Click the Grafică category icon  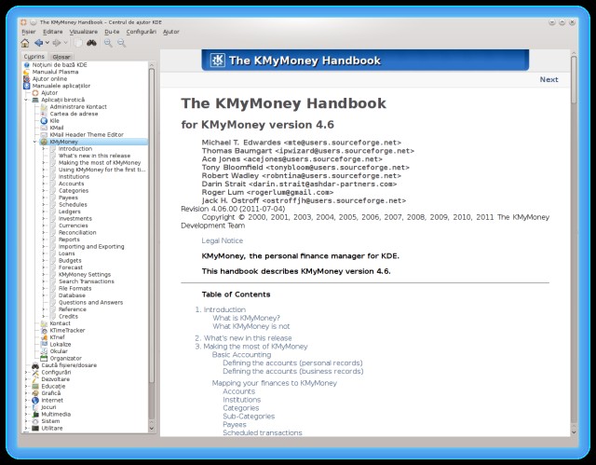35,393
